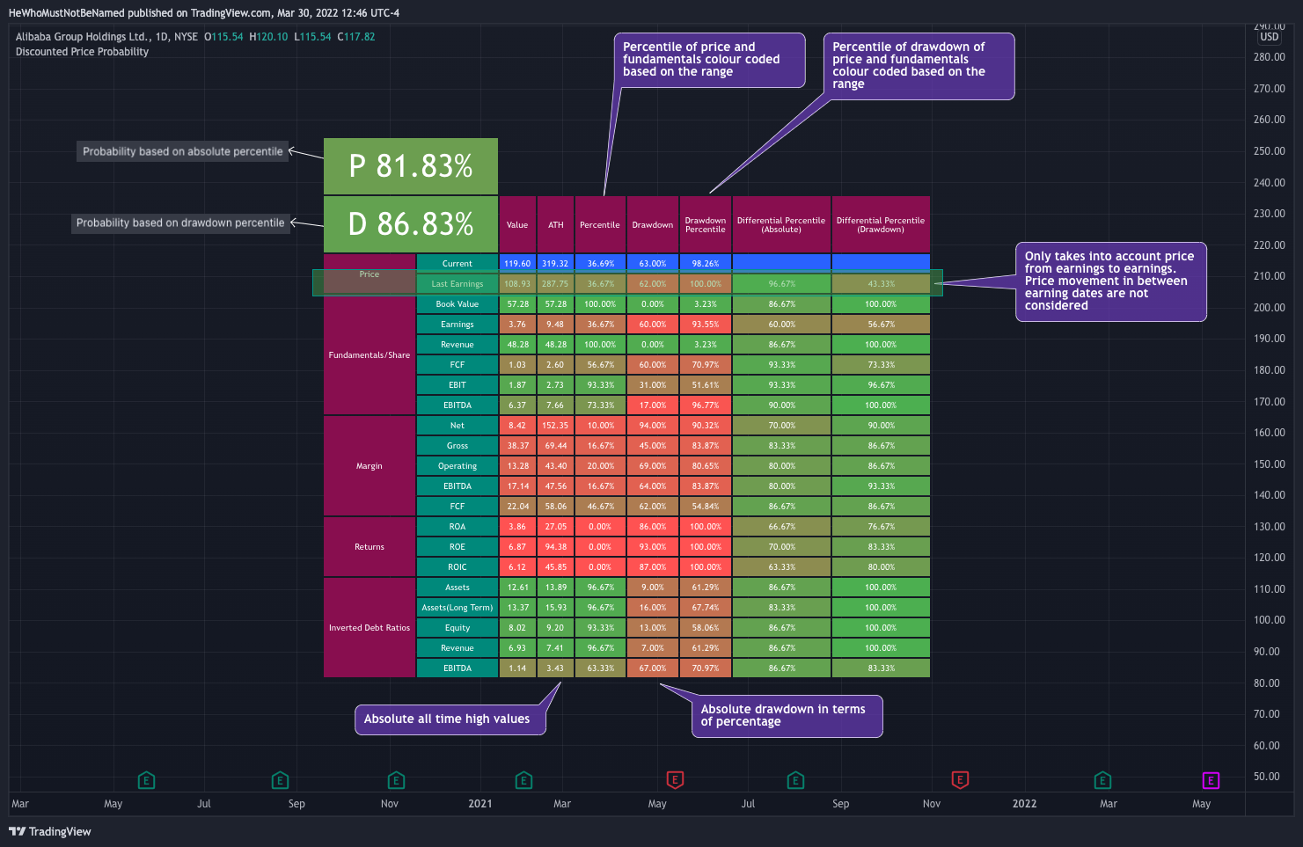Click green earnings marker between Jul and Sep 2021
The width and height of the screenshot is (1303, 847).
(795, 780)
